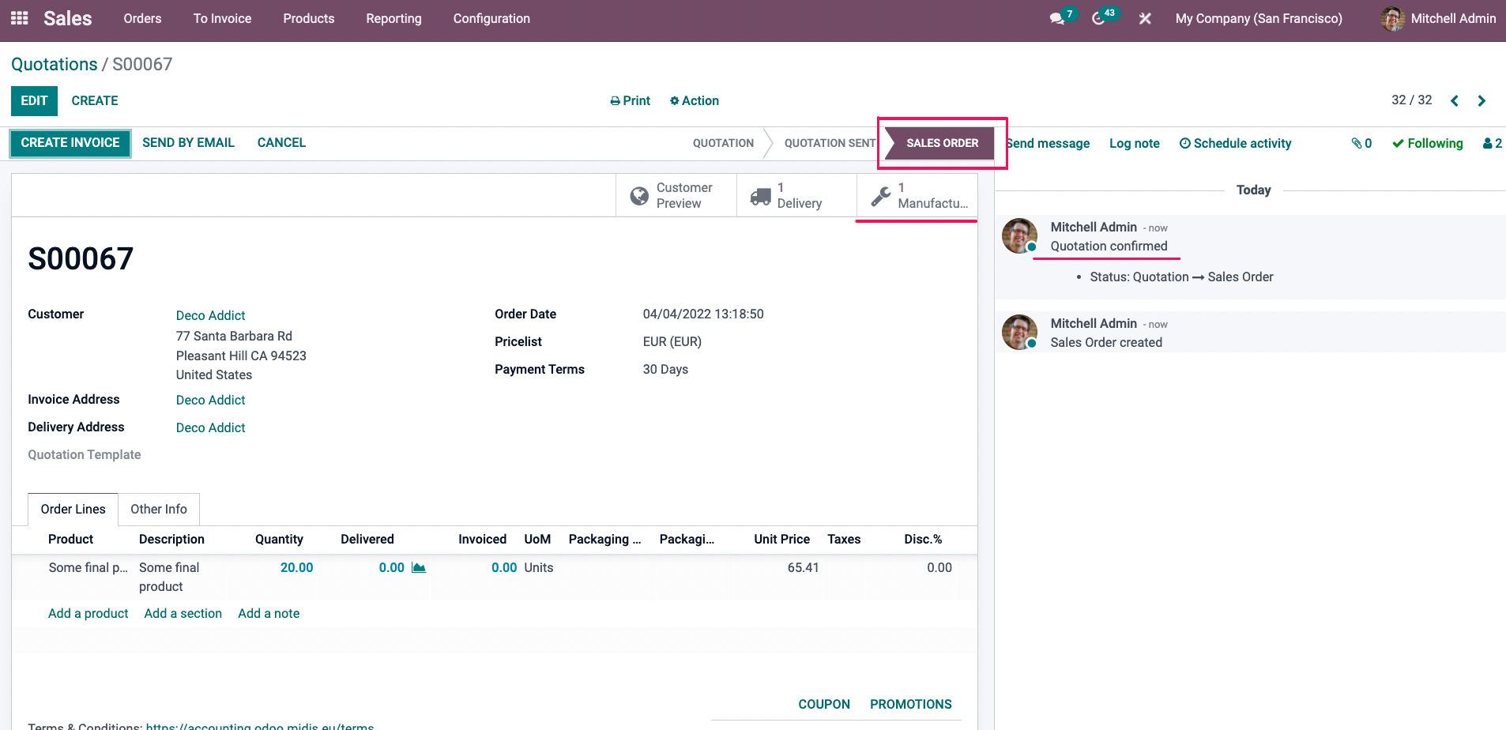
Task: Click the forecast chart icon in Delivered column
Action: [x=419, y=568]
